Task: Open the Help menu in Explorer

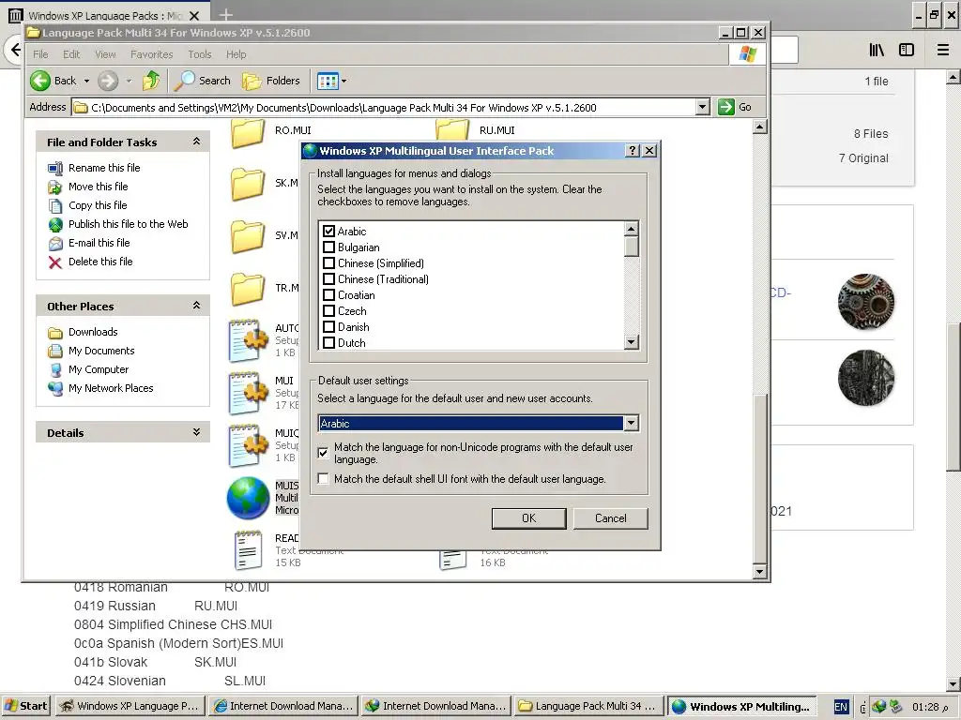Action: (236, 54)
